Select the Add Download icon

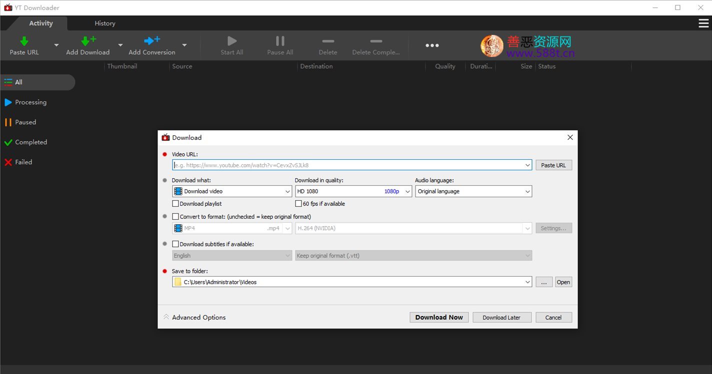tap(87, 40)
